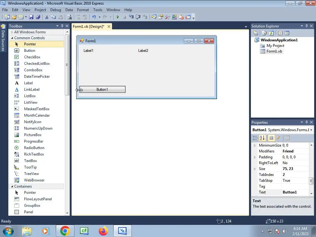This screenshot has height=237, width=316.
Task: Click the Step Into toolbar icon
Action: coord(131,17)
